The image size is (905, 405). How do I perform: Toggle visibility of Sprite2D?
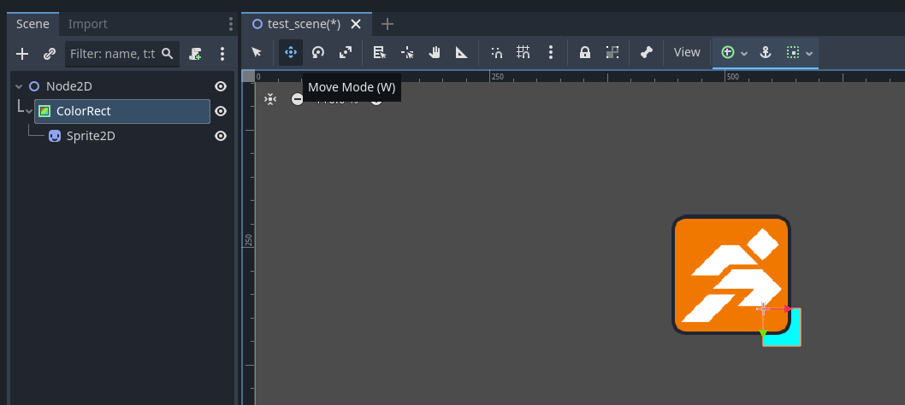point(221,136)
